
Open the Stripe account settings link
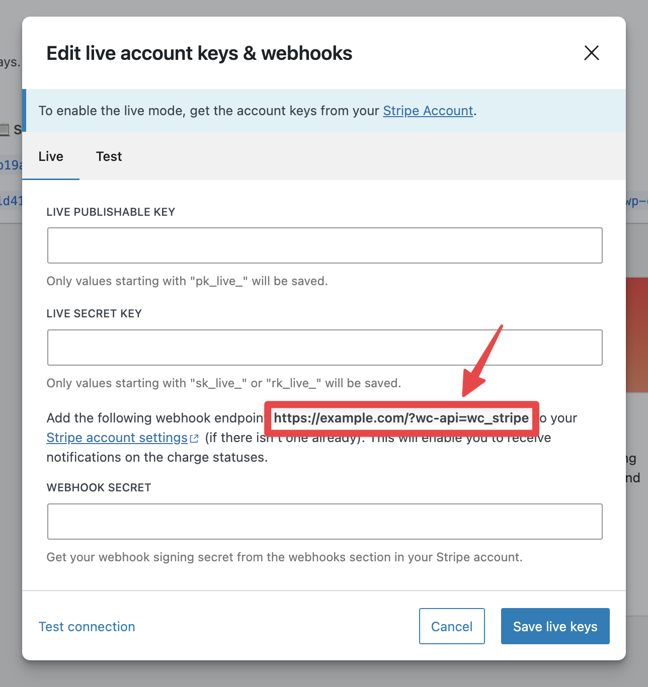pos(116,438)
